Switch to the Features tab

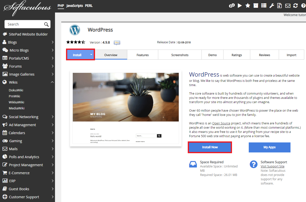(142, 55)
